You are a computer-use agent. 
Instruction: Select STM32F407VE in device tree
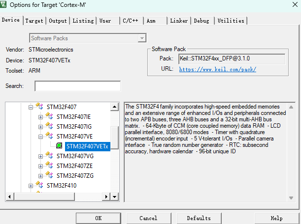(x=75, y=136)
